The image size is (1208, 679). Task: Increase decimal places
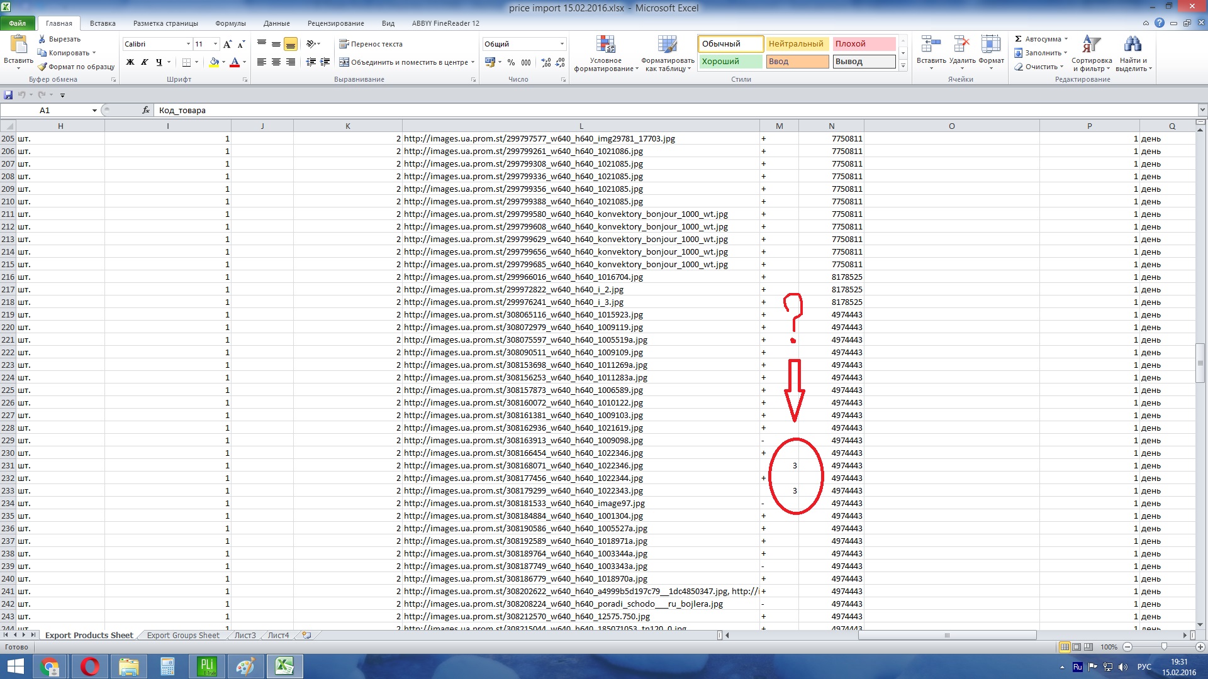[x=545, y=62]
